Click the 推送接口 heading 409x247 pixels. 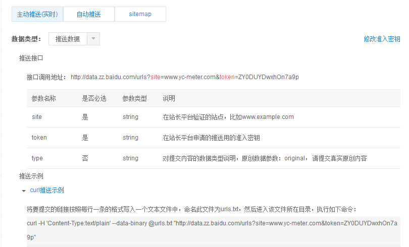pyautogui.click(x=31, y=58)
